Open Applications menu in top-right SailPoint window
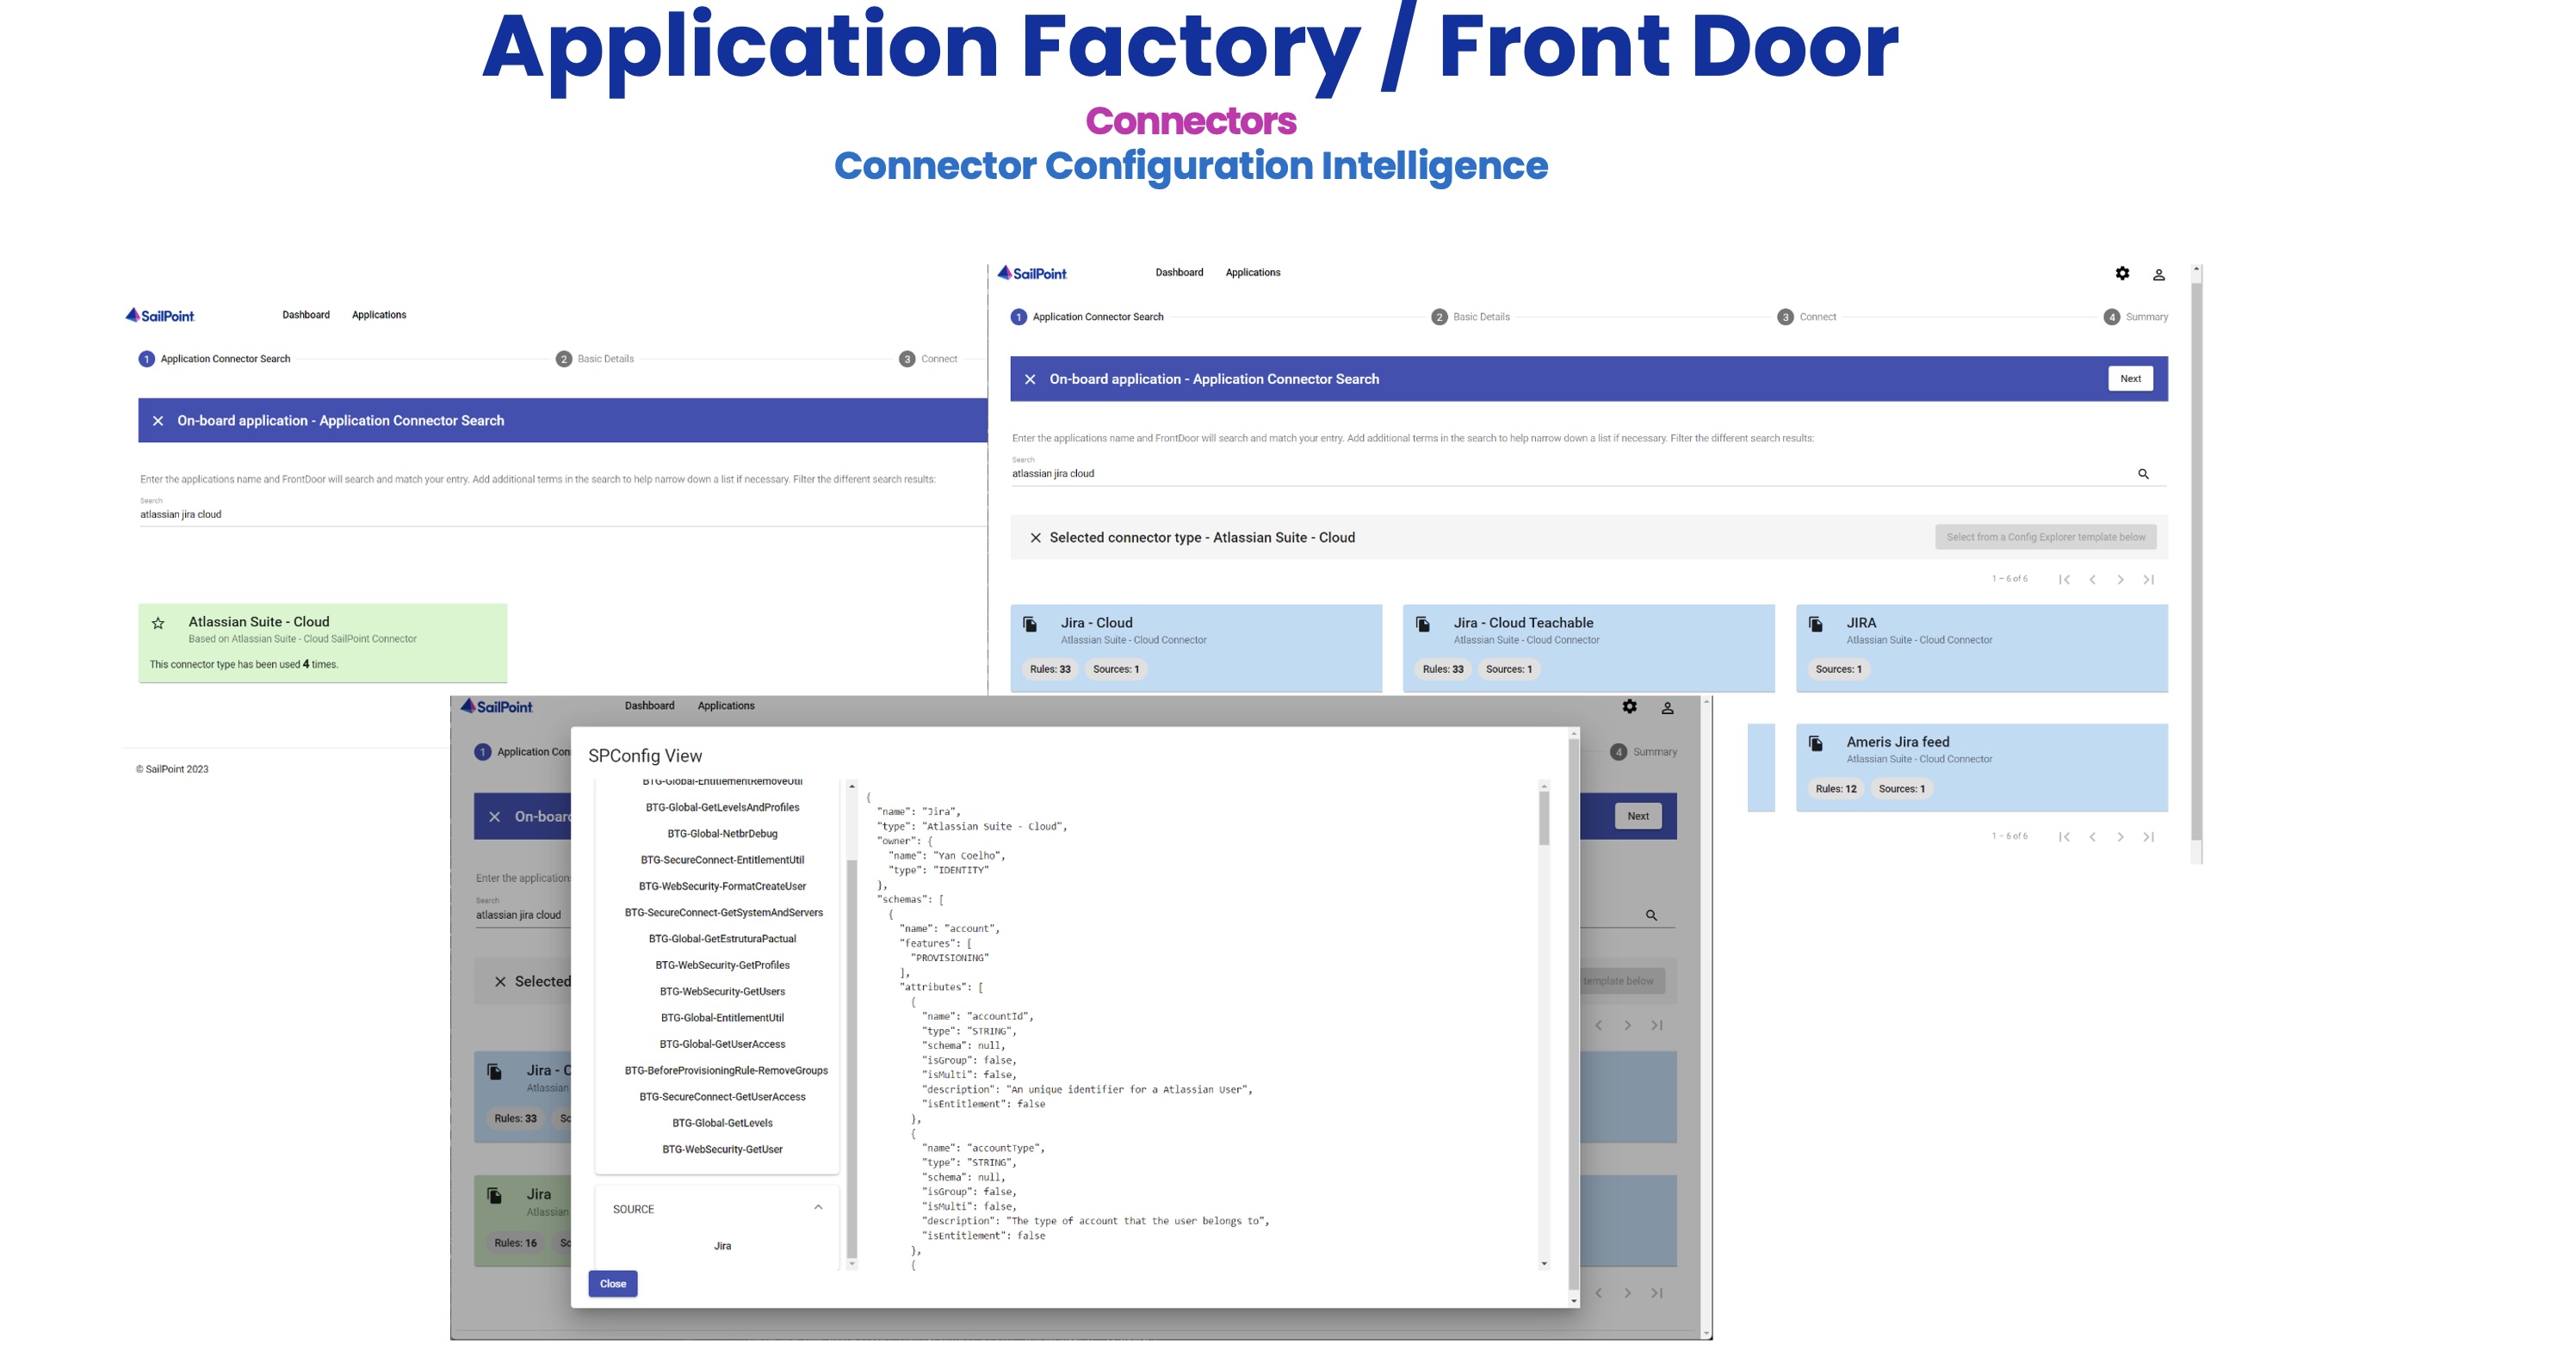The image size is (2576, 1356). [x=1252, y=273]
